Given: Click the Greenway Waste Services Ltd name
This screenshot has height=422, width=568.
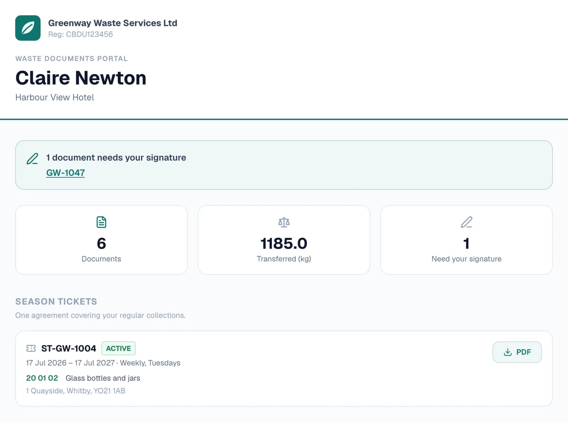Looking at the screenshot, I should click(113, 23).
